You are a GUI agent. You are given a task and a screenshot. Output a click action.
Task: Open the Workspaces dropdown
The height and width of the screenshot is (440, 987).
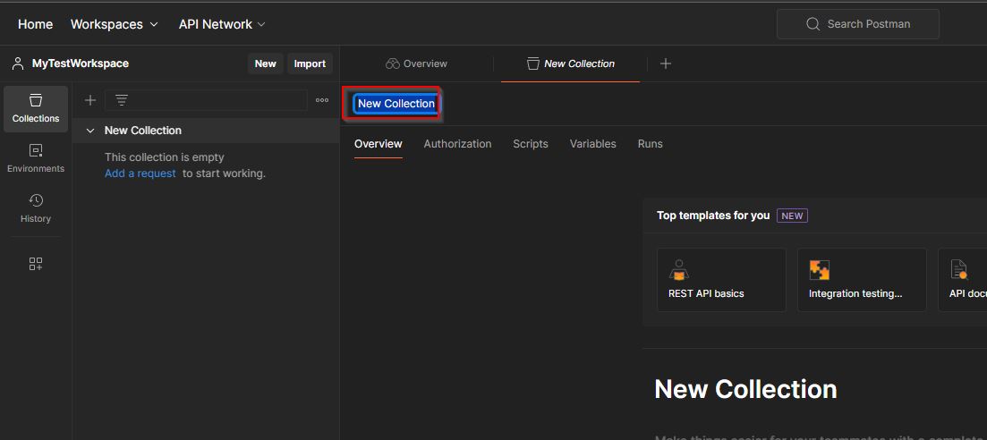(114, 24)
